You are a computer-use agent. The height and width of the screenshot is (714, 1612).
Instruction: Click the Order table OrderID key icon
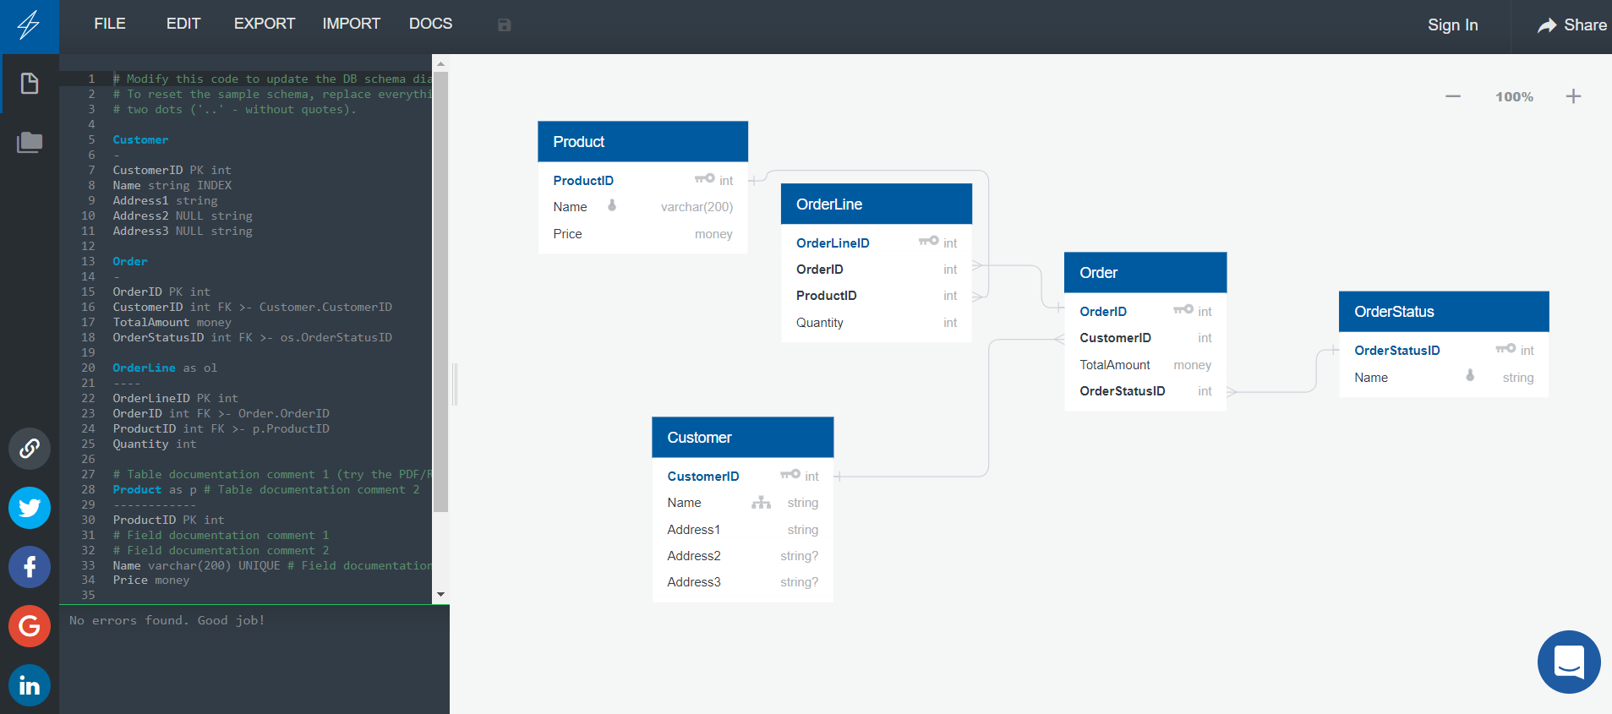tap(1183, 310)
